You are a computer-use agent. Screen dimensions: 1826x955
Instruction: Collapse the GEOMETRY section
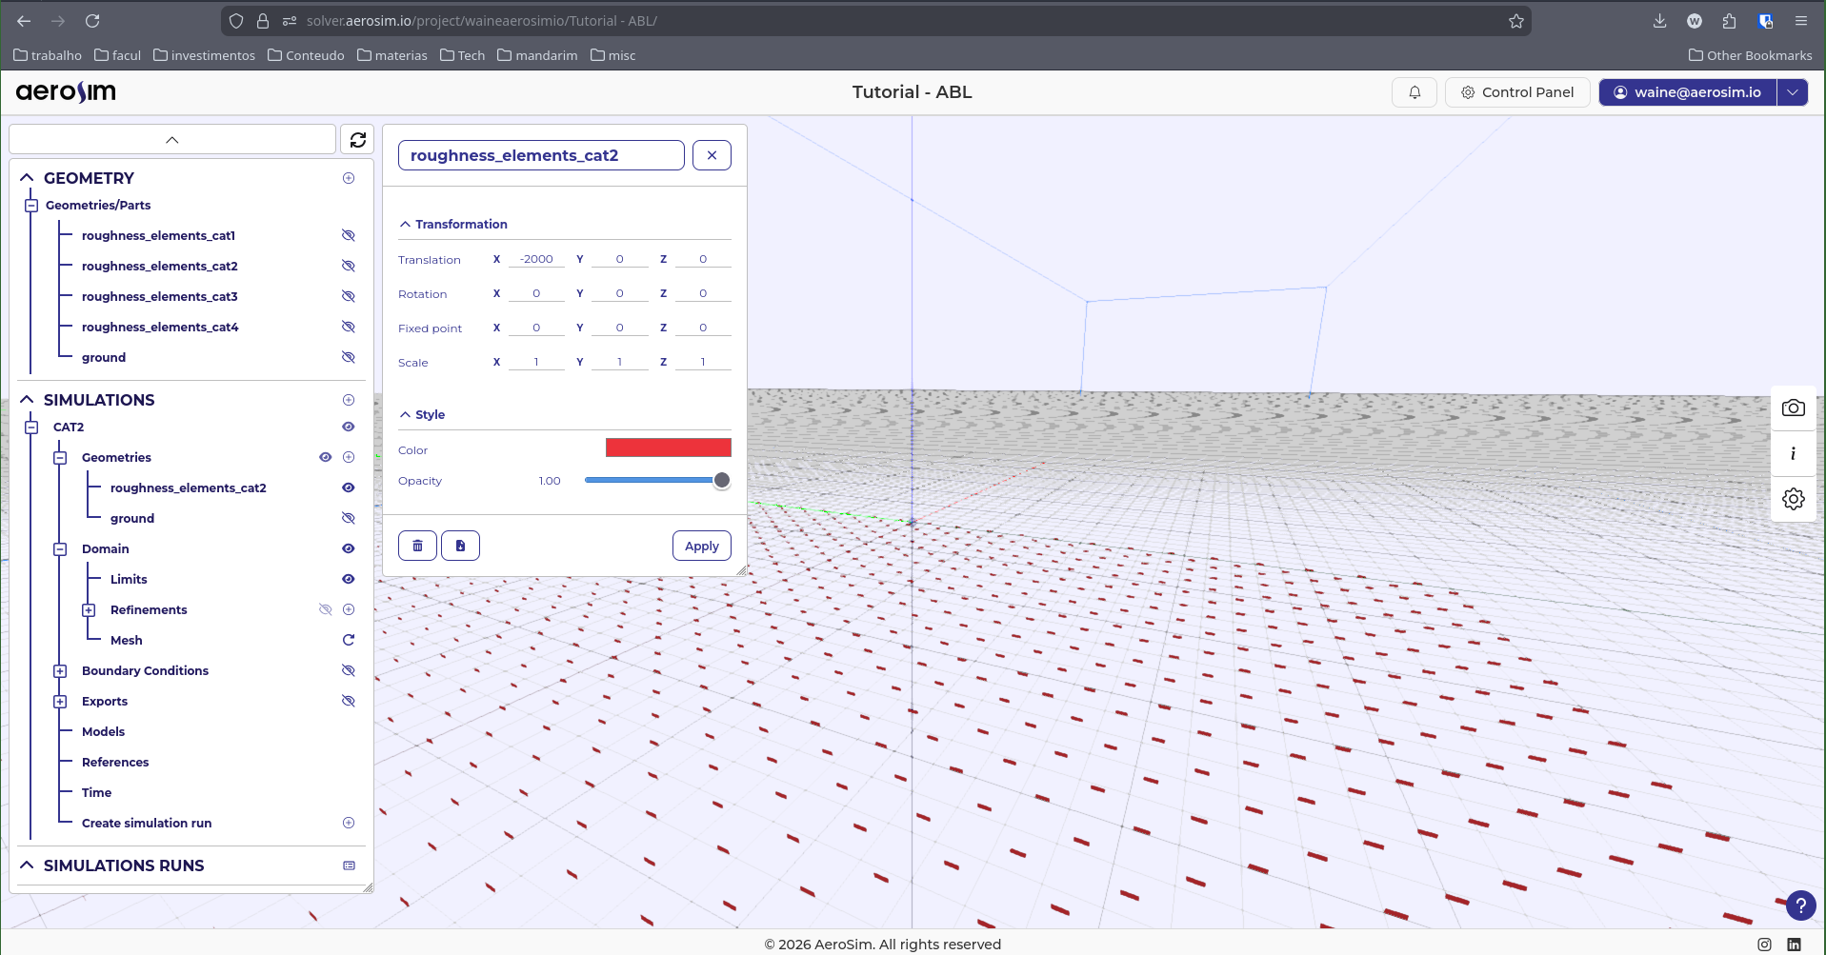(x=26, y=178)
